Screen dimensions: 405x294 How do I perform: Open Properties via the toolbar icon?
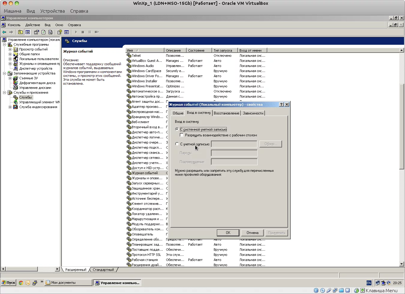click(37, 32)
